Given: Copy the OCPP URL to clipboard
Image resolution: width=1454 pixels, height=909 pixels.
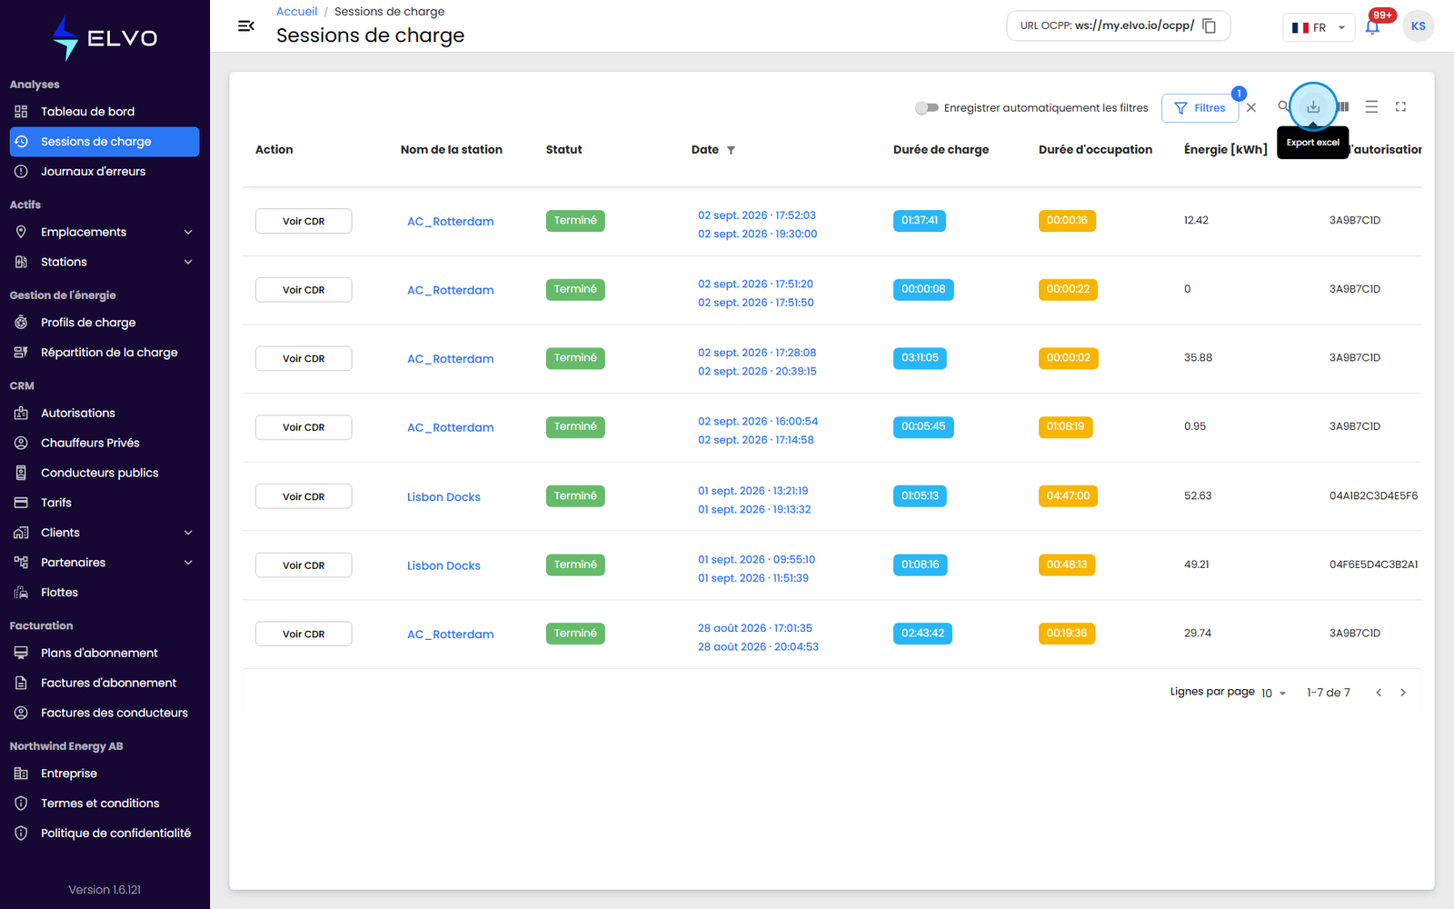Looking at the screenshot, I should click(1210, 25).
